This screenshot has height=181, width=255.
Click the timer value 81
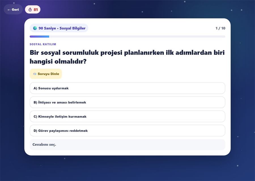(x=36, y=10)
